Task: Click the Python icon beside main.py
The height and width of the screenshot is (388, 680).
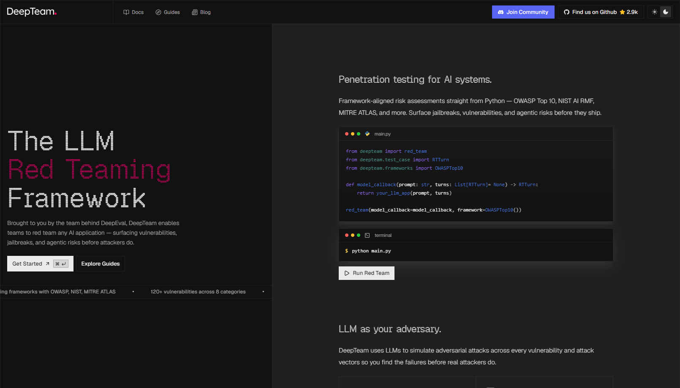Action: click(x=367, y=134)
